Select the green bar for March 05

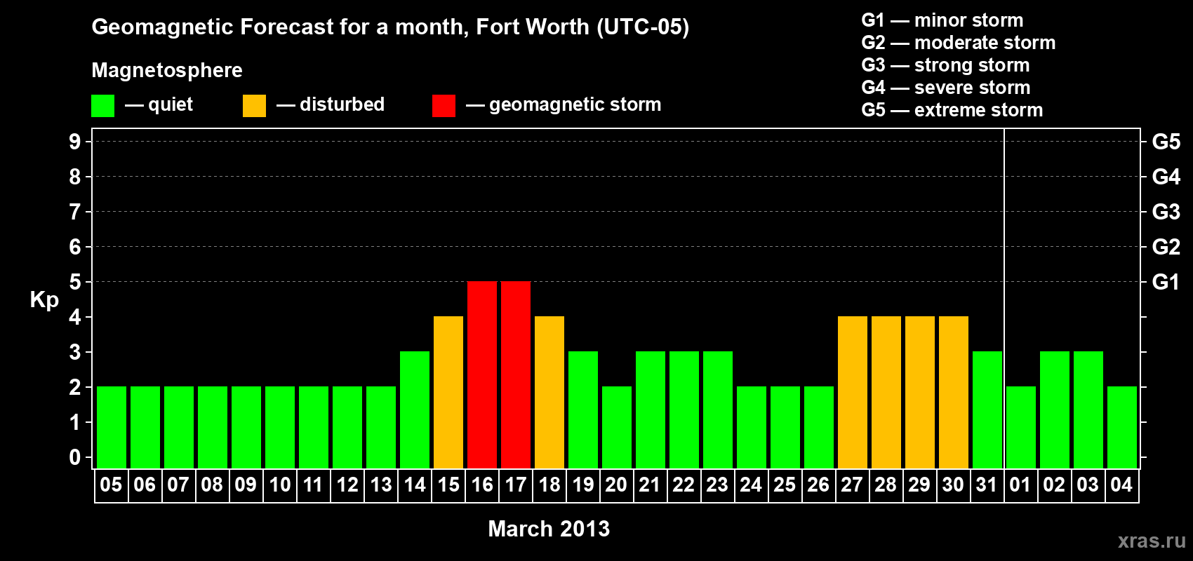(x=112, y=427)
